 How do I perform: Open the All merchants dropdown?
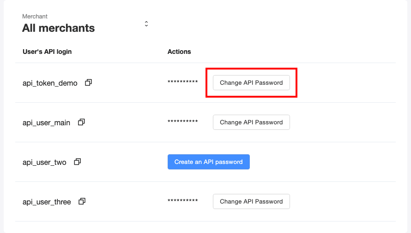pyautogui.click(x=59, y=28)
